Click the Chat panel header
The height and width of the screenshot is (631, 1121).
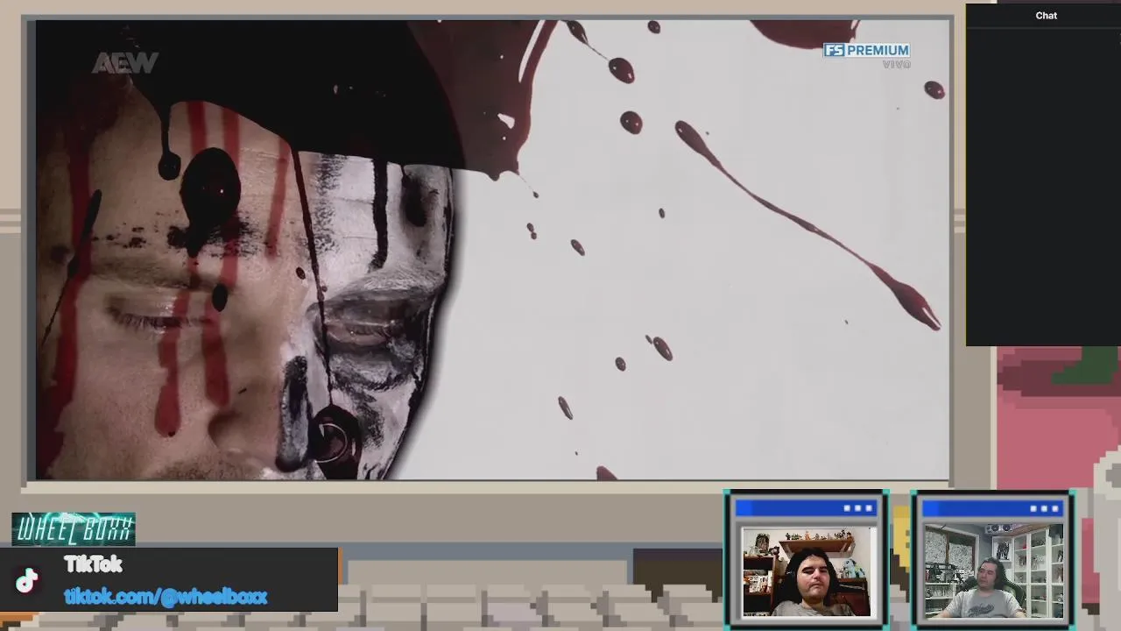tap(1046, 16)
